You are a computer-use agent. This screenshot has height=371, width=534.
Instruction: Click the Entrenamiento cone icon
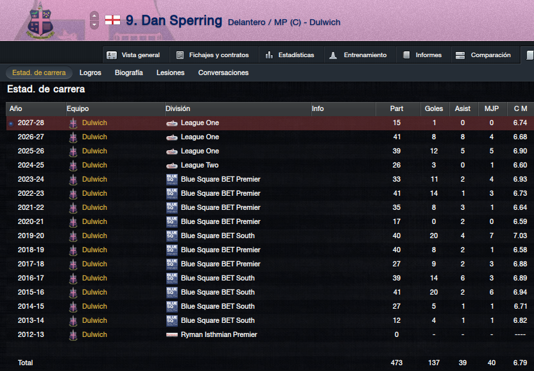(333, 55)
